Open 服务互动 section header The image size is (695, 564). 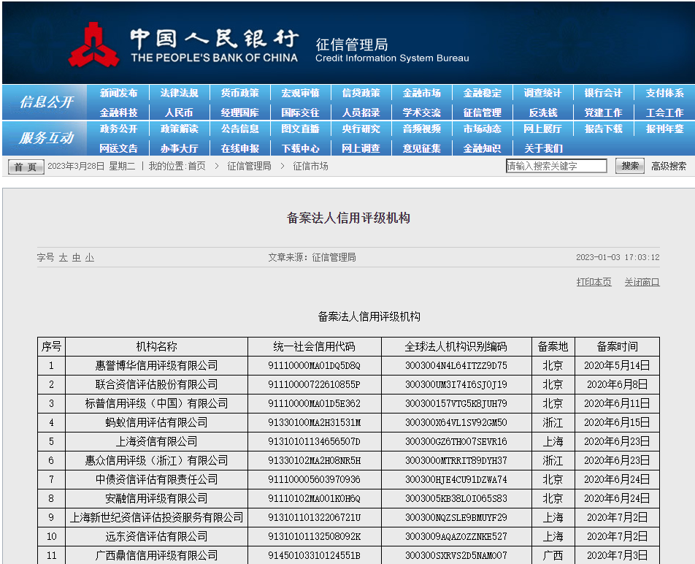[x=46, y=138]
